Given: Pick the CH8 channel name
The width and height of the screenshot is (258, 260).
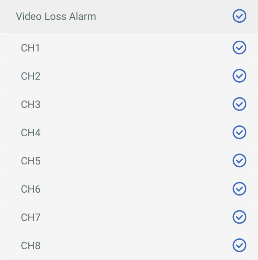Looking at the screenshot, I should pyautogui.click(x=31, y=245).
